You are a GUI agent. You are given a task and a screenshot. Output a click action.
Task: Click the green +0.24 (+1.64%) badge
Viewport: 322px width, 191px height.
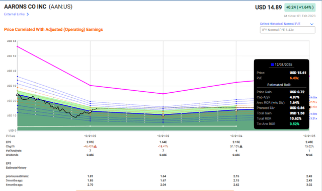(x=300, y=8)
